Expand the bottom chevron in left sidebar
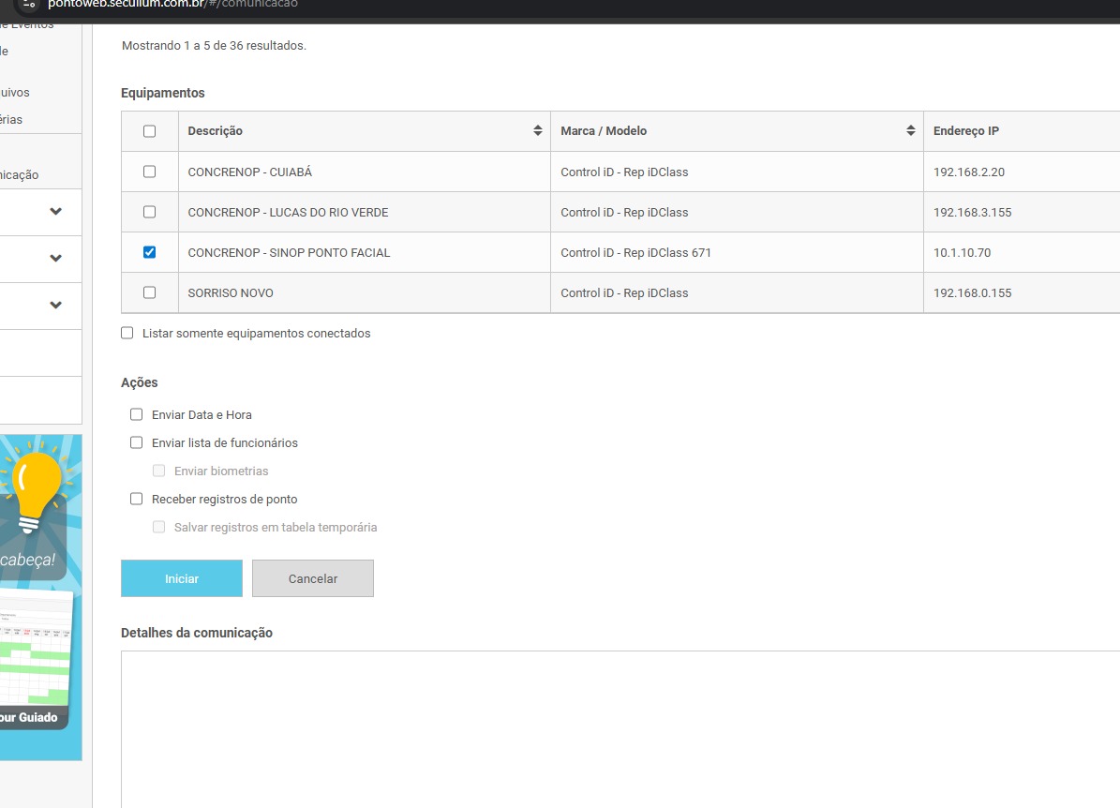This screenshot has width=1120, height=808. coord(56,306)
